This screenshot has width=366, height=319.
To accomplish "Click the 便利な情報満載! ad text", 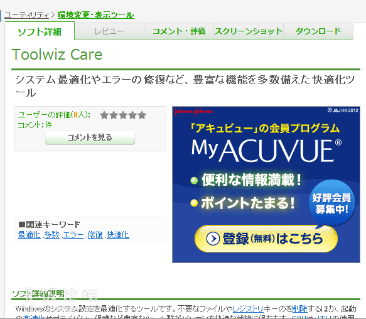I will pyautogui.click(x=251, y=180).
